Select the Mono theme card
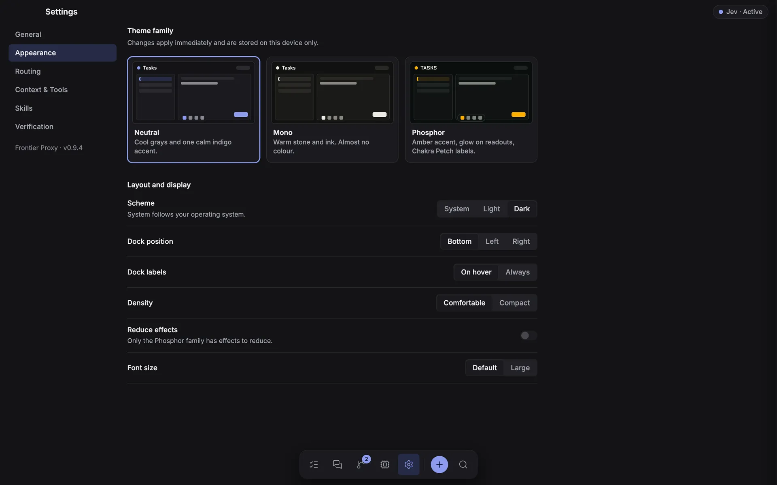The image size is (777, 485). 332,110
